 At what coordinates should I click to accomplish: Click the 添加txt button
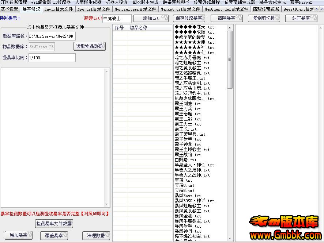click(151, 18)
